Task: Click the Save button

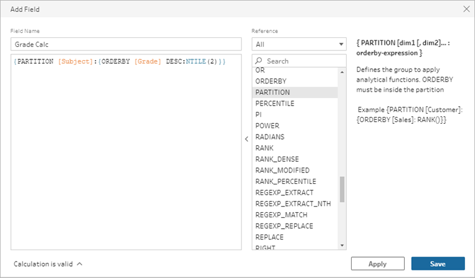Action: [x=438, y=263]
